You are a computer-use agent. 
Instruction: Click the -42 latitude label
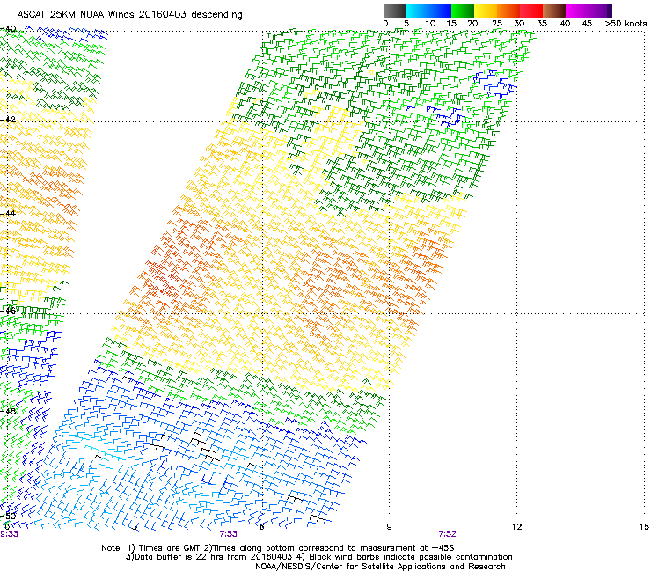tap(8, 120)
